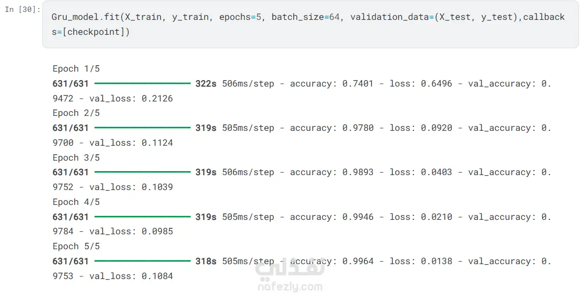The width and height of the screenshot is (580, 293).
Task: Click inside the Gru_model.fit code cell
Action: tap(309, 25)
